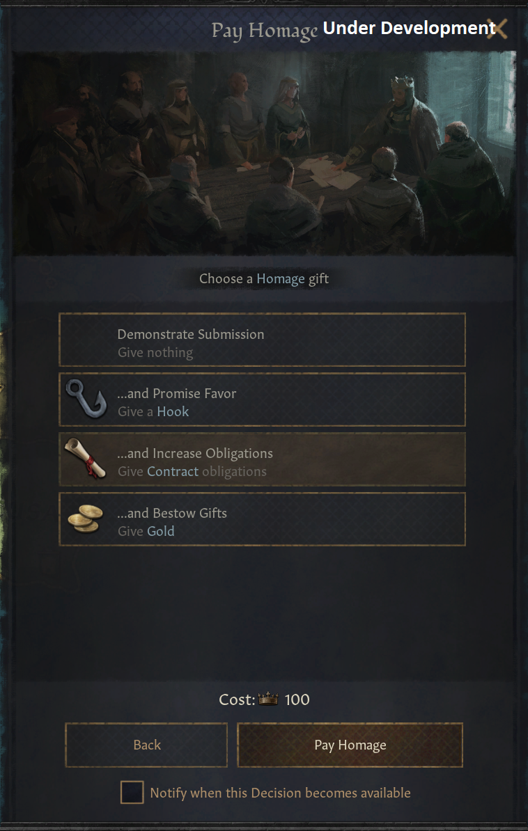Click the Pay Homage confirm button
This screenshot has width=528, height=831.
[350, 745]
